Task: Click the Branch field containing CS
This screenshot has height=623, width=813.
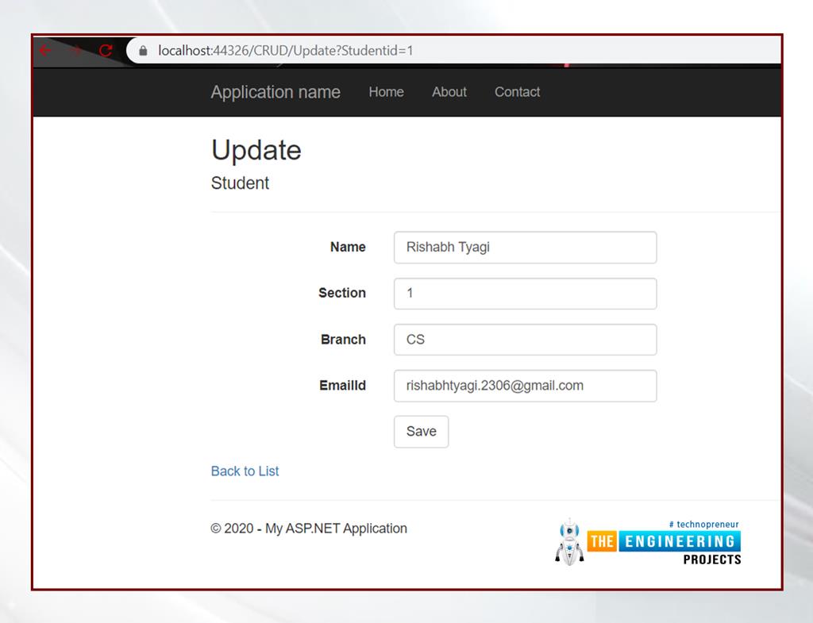Action: pyautogui.click(x=525, y=340)
